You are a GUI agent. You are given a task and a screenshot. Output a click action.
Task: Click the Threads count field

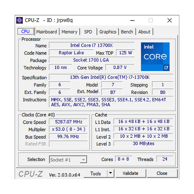pos(165,159)
